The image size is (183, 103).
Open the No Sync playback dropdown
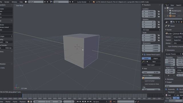click(100, 102)
